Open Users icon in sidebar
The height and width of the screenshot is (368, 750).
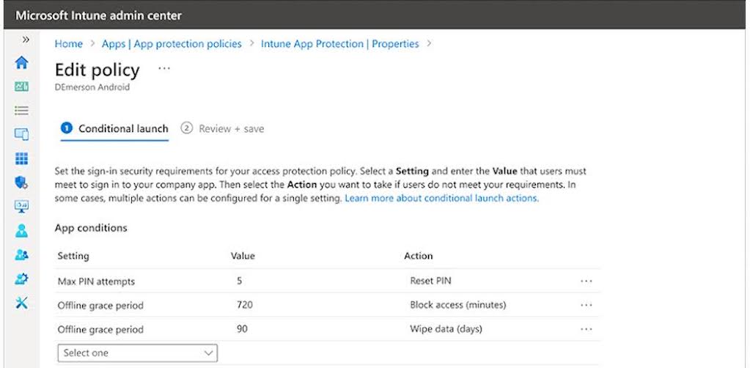click(x=21, y=231)
